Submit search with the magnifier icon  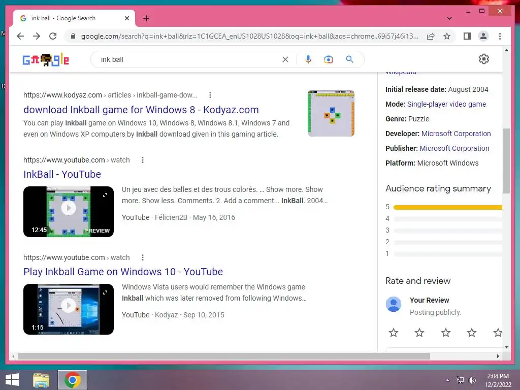tap(349, 59)
